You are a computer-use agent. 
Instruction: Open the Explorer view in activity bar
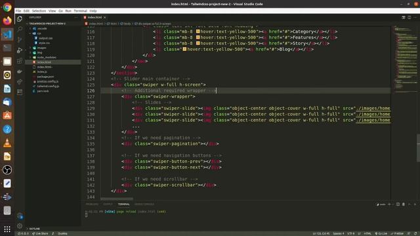coord(20,19)
